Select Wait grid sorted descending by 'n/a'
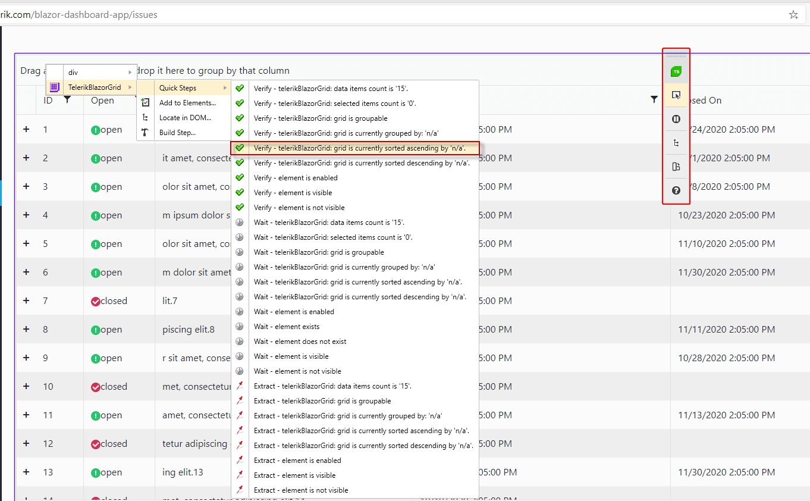Image resolution: width=810 pixels, height=501 pixels. 355,296
